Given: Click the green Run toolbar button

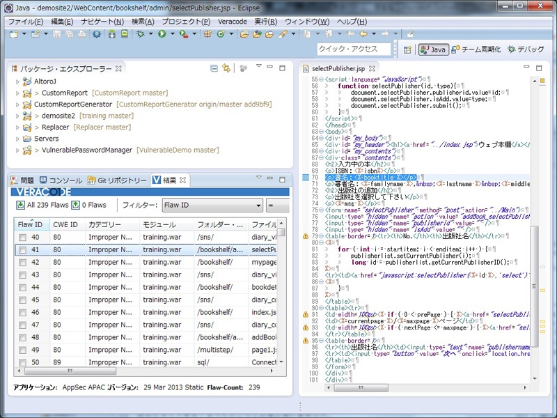Looking at the screenshot, I should (162, 34).
